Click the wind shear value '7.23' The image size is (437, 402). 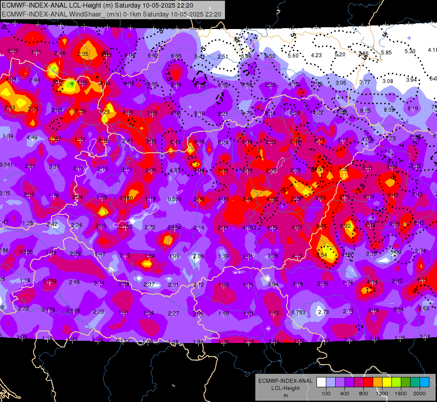coord(391,138)
